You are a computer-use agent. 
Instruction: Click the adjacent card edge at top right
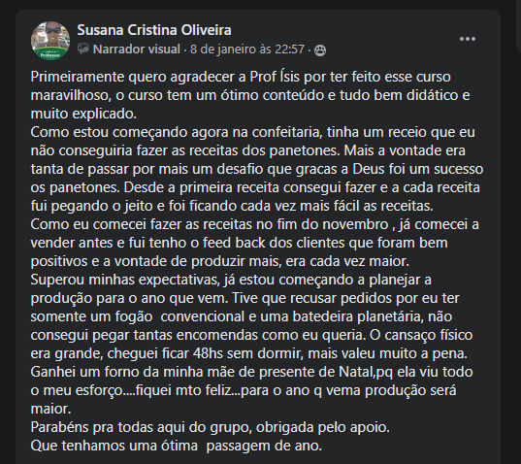coord(518,26)
